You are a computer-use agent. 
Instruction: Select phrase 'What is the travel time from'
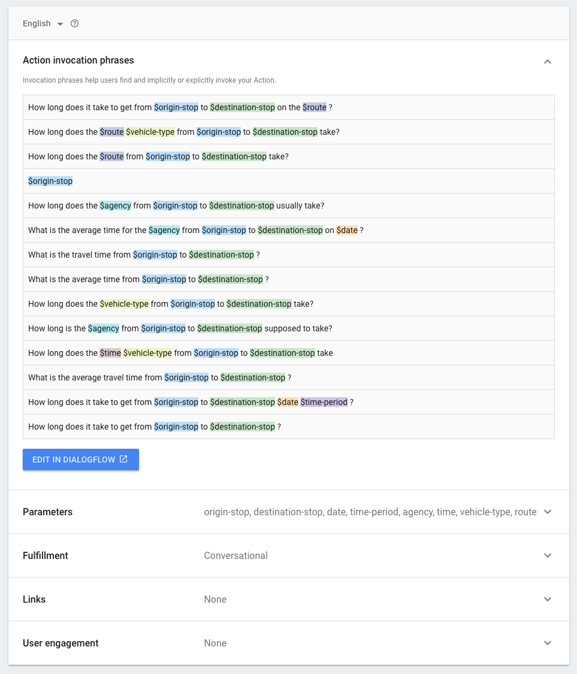click(x=79, y=255)
